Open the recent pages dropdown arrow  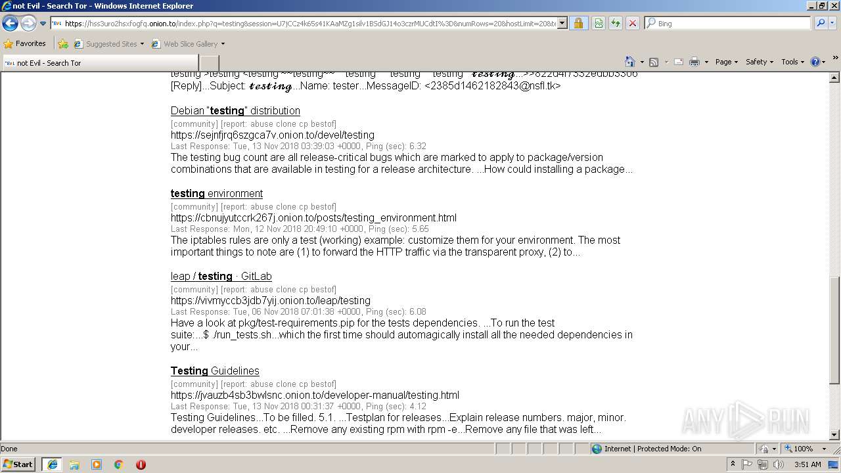[43, 24]
